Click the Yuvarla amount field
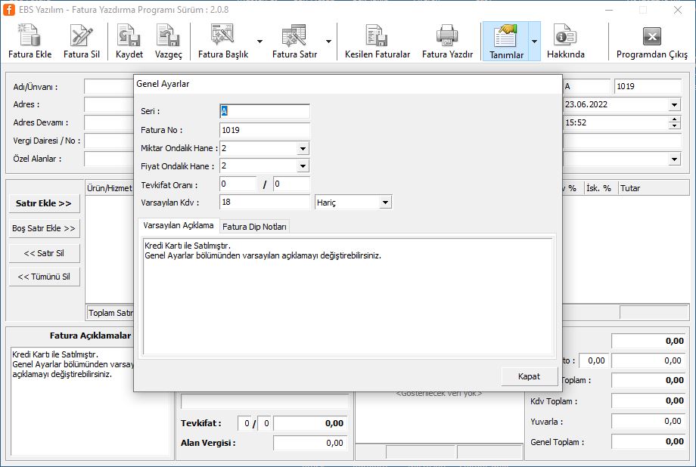Image resolution: width=696 pixels, height=467 pixels. [x=648, y=422]
